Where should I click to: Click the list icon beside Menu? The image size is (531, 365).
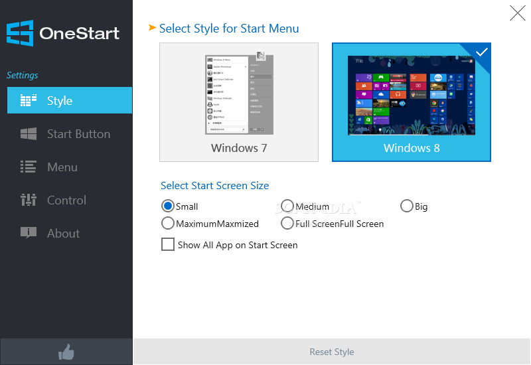29,167
